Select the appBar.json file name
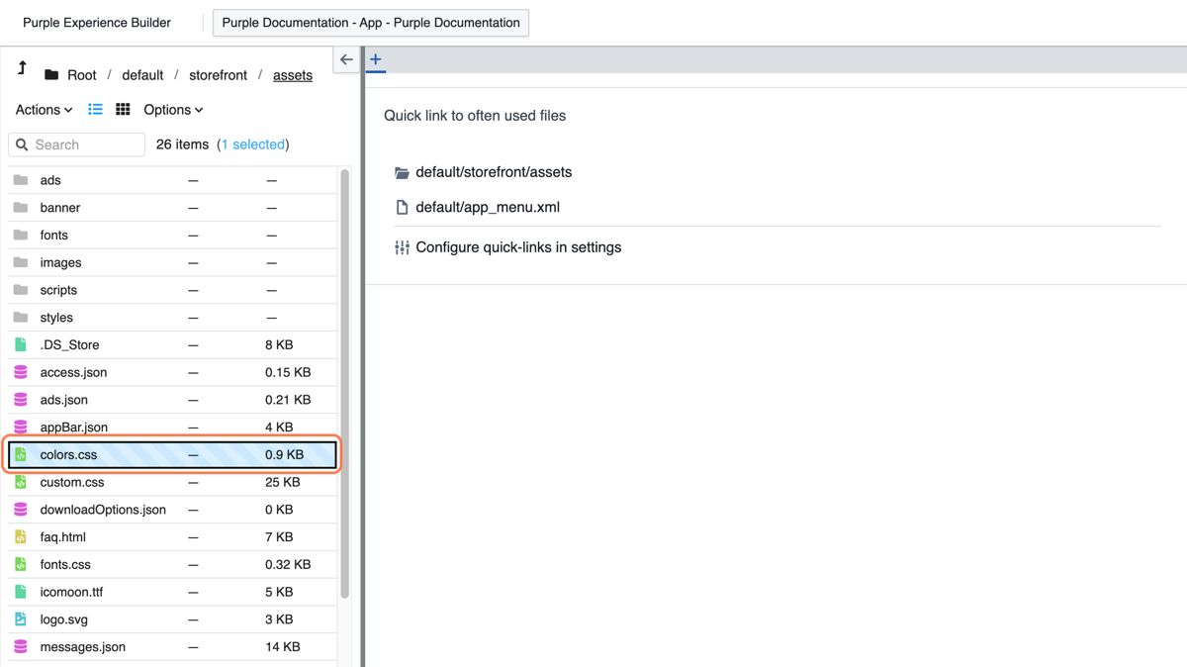Screen dimensions: 1187x667 click(74, 428)
